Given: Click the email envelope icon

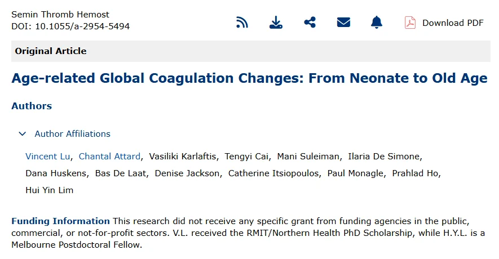Looking at the screenshot, I should (x=343, y=23).
